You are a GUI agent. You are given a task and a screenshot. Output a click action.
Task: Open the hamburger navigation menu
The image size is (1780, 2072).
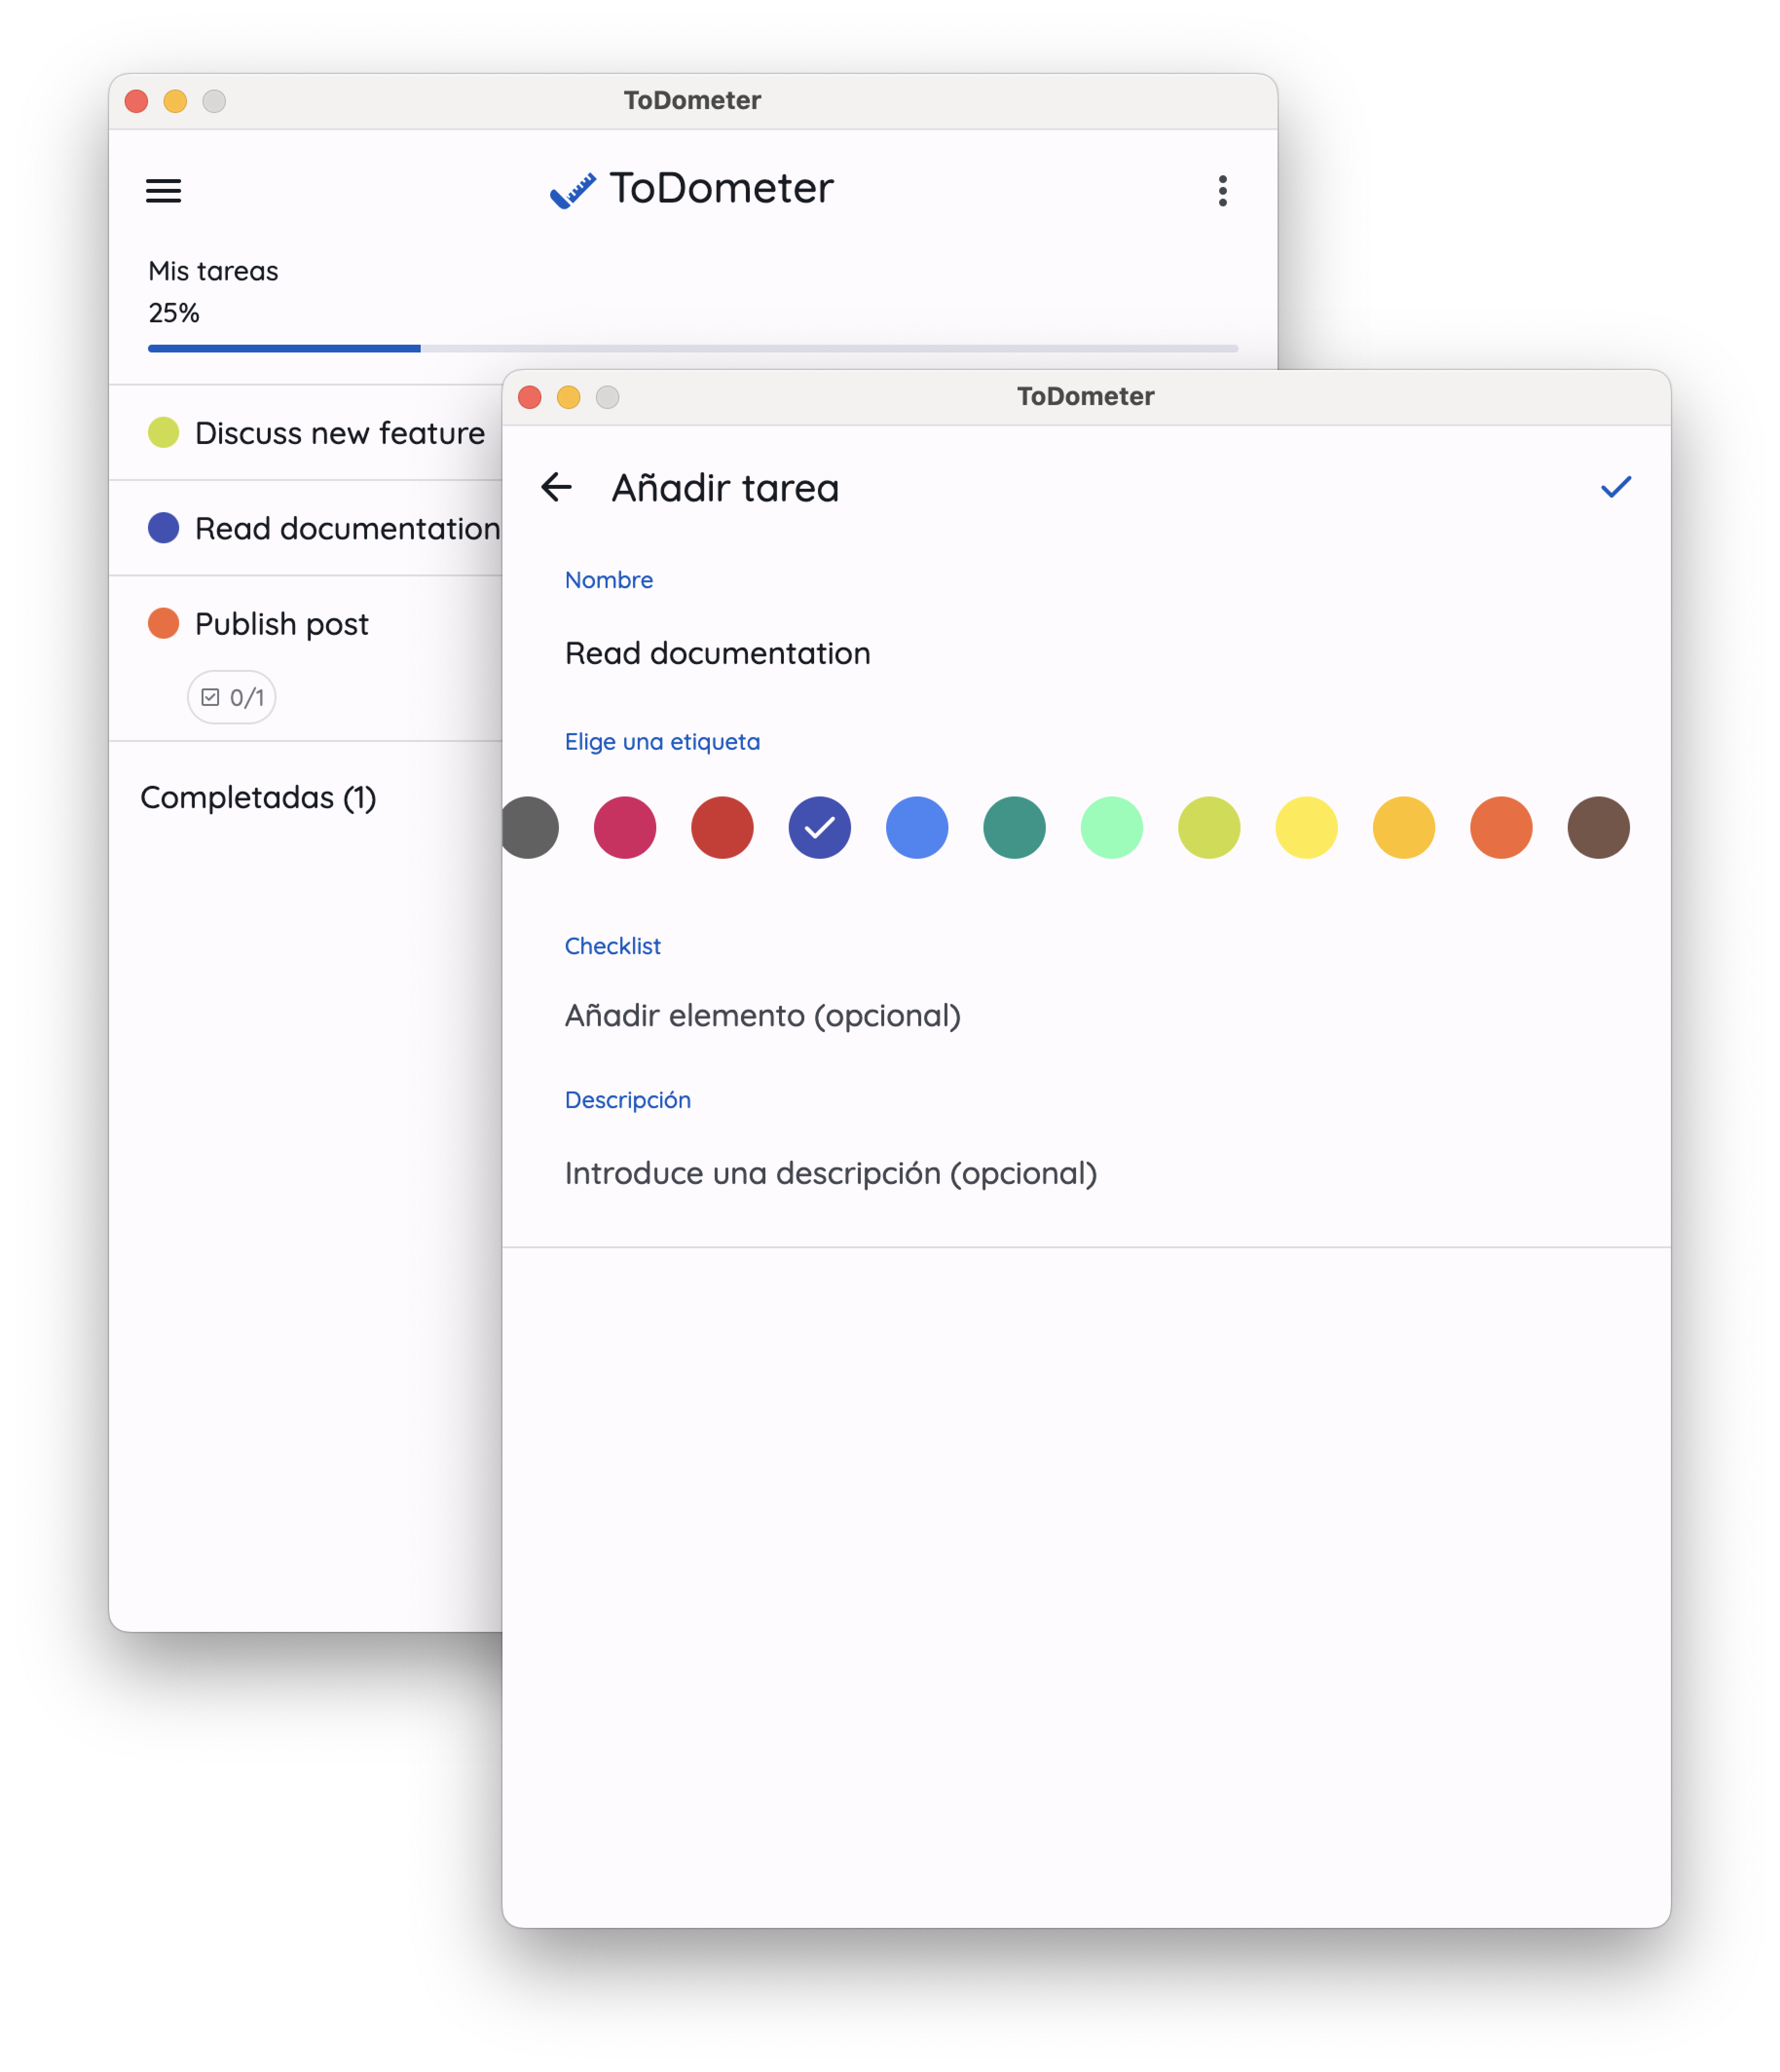pos(163,190)
